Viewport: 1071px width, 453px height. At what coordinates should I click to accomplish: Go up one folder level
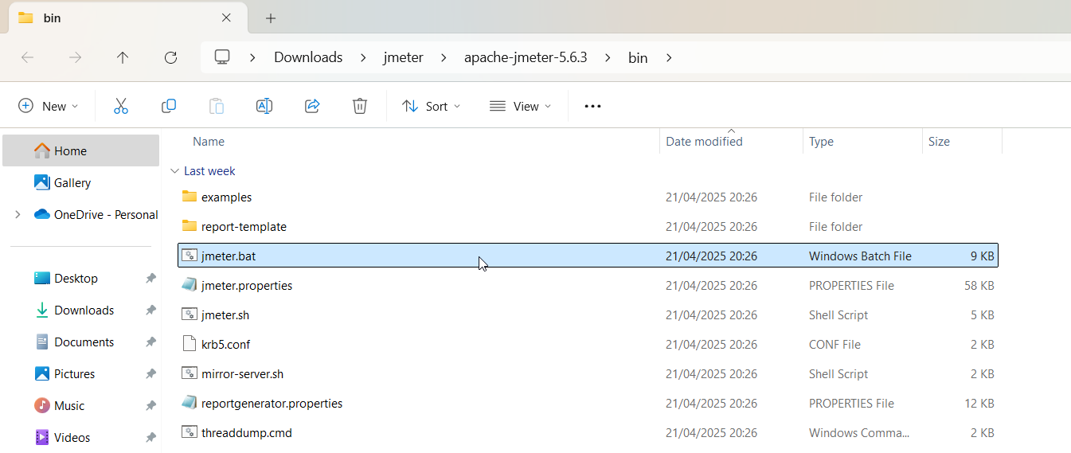pyautogui.click(x=123, y=57)
